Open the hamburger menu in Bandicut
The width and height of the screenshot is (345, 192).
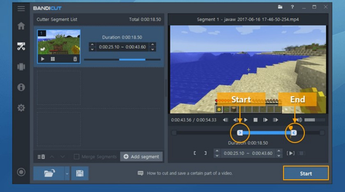pos(21,9)
